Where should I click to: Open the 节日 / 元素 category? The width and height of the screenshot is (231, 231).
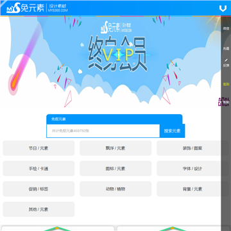point(38,148)
